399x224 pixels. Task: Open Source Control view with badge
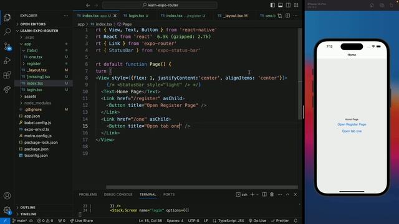(7, 47)
